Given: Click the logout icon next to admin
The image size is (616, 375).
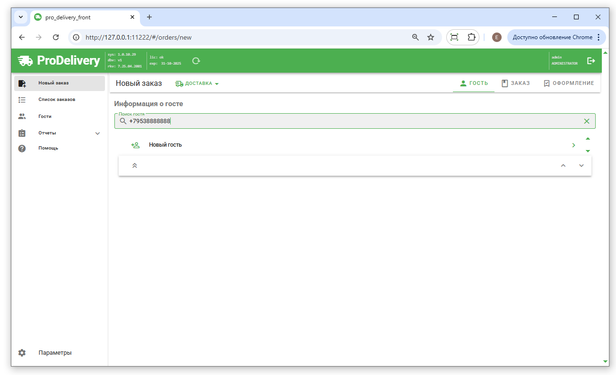Looking at the screenshot, I should [x=591, y=61].
